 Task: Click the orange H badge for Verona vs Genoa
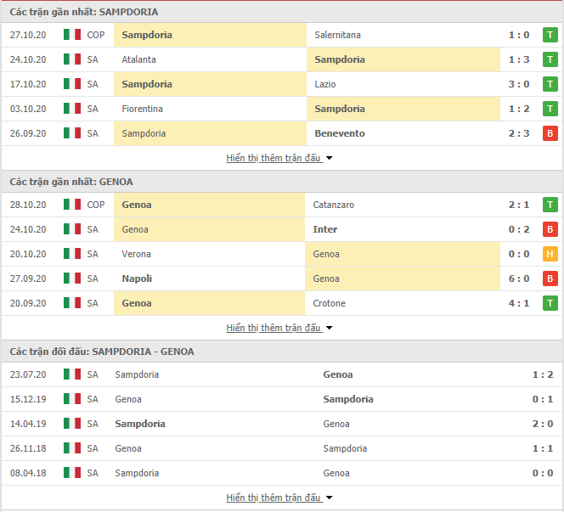pyautogui.click(x=550, y=254)
